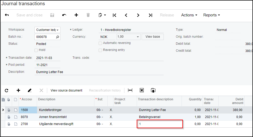
Task: Enable Automatic reversing checkbox
Action: tap(100, 43)
